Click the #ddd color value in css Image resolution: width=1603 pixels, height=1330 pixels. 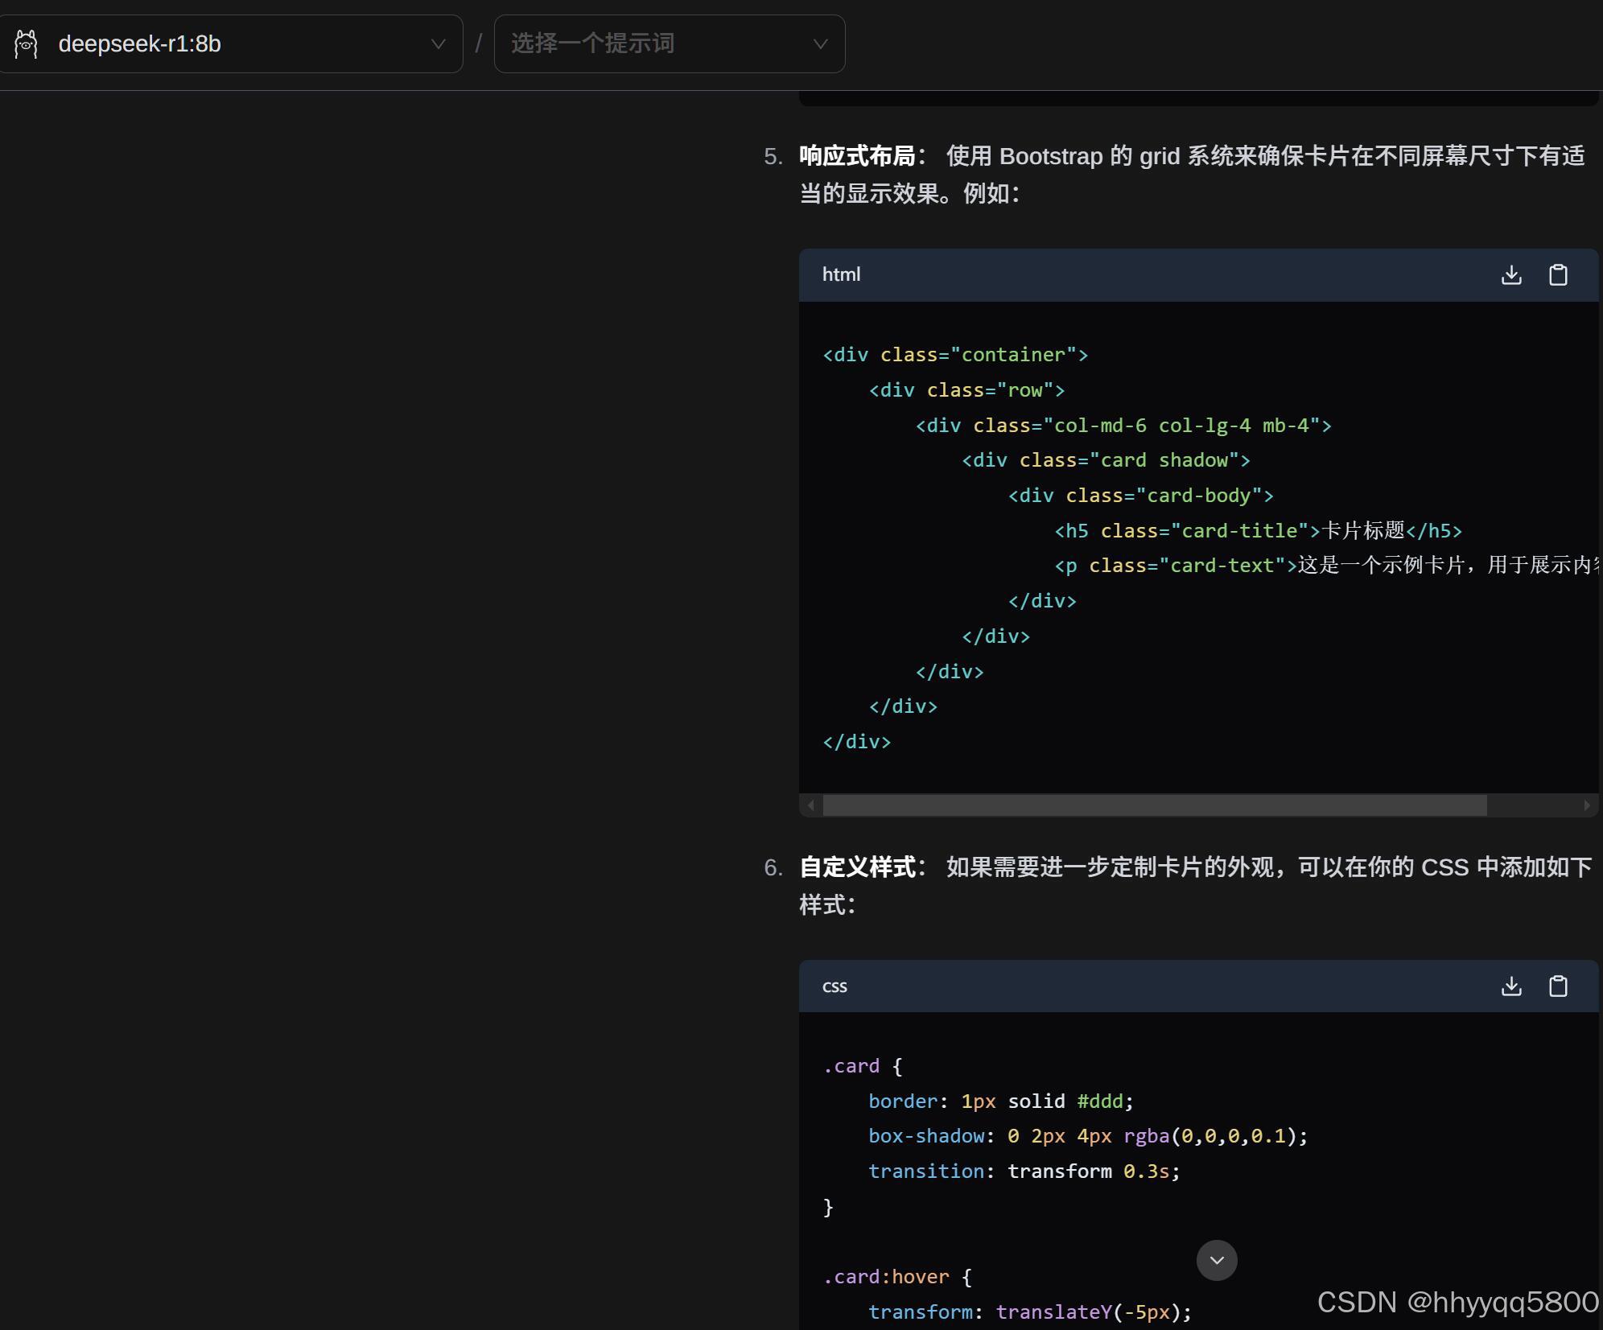click(x=1099, y=1101)
